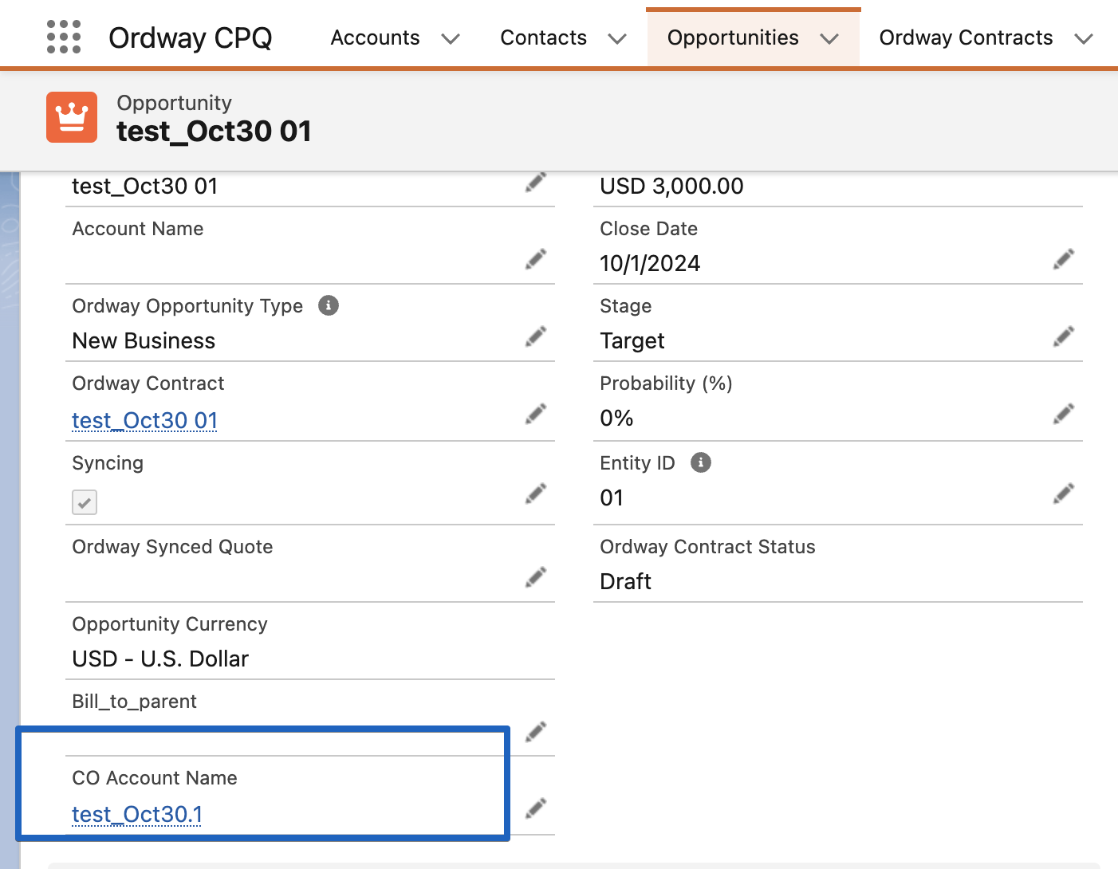Viewport: 1118px width, 869px height.
Task: Click the Bill_to_parent field label
Action: point(134,702)
